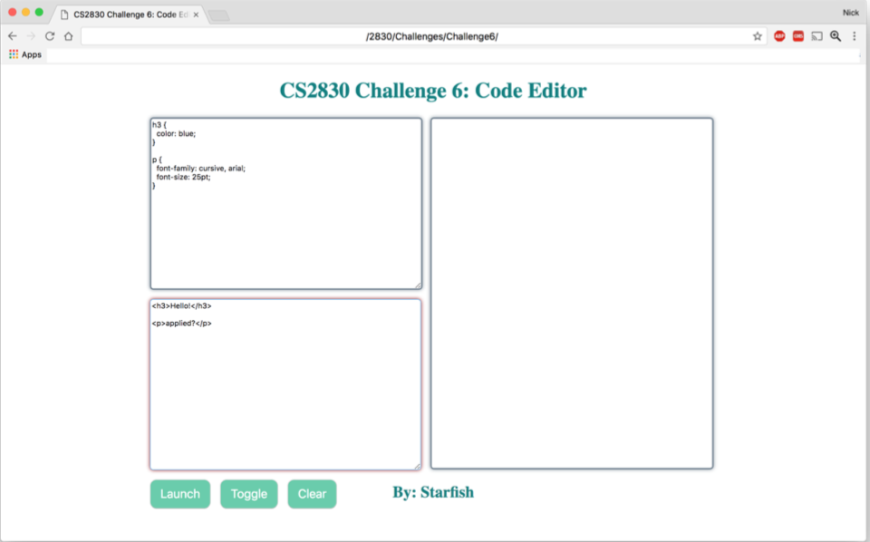Click the 'CS2830 Challenge 6: Code Editor' heading

(x=433, y=91)
